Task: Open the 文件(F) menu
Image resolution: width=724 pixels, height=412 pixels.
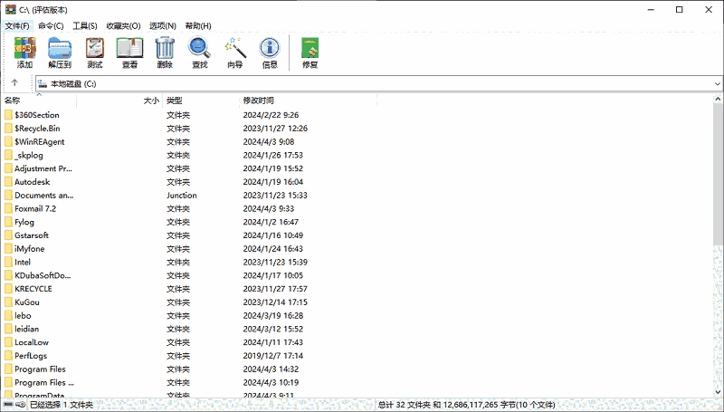Action: pos(17,26)
